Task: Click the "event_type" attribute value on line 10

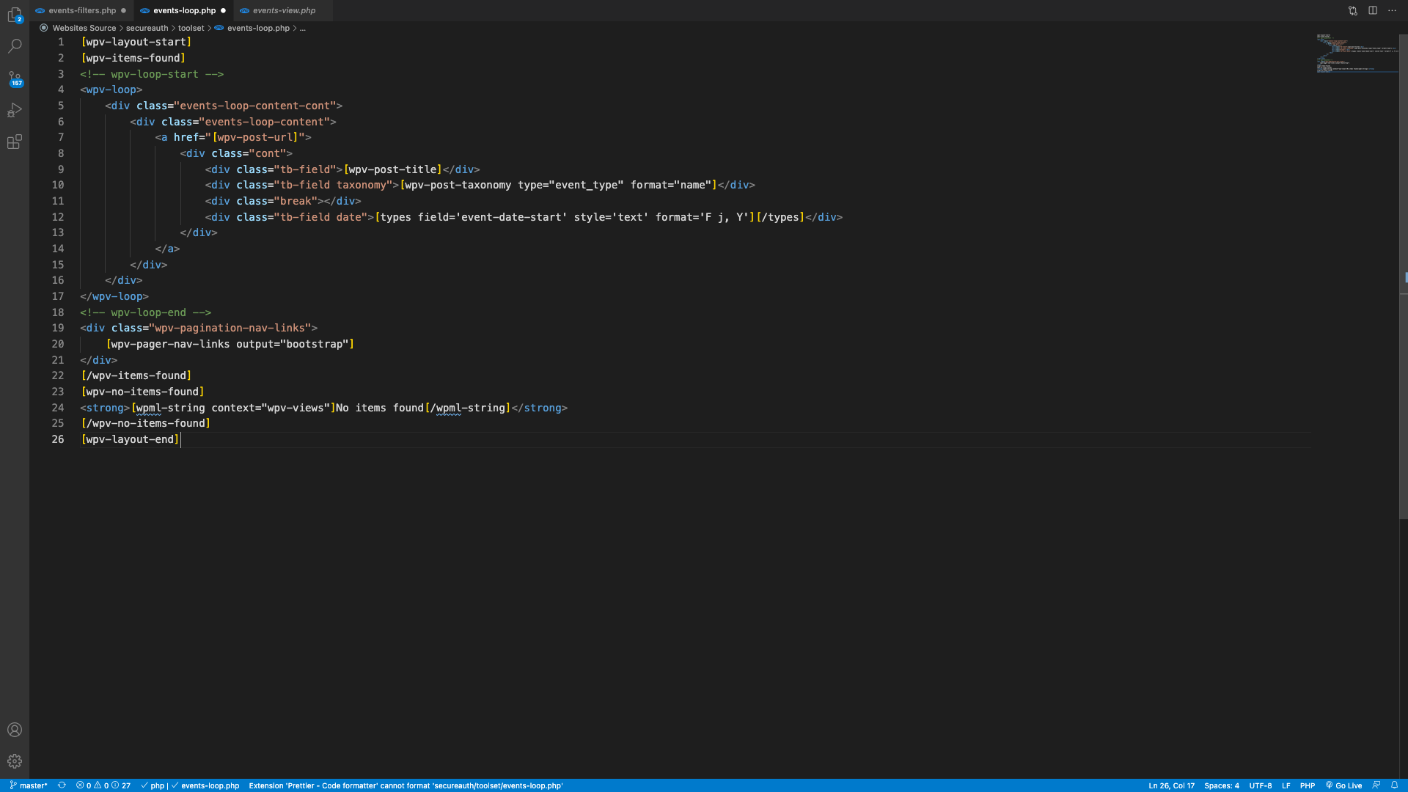Action: [586, 185]
